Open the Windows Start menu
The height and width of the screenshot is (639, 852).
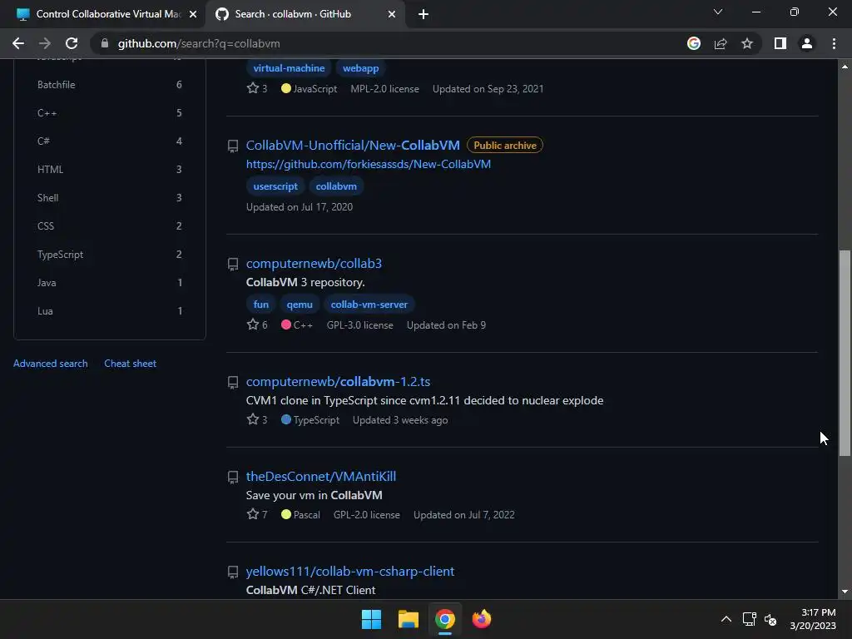372,619
